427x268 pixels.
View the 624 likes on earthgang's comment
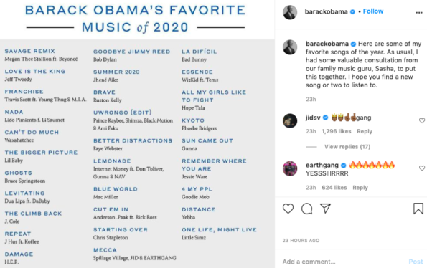pos(334,188)
